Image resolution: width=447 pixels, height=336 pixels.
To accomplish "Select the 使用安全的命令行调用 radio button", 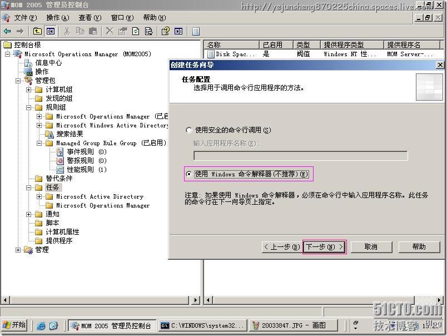I will (x=188, y=130).
